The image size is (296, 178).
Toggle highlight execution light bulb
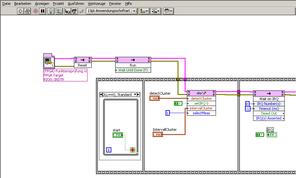[51, 11]
